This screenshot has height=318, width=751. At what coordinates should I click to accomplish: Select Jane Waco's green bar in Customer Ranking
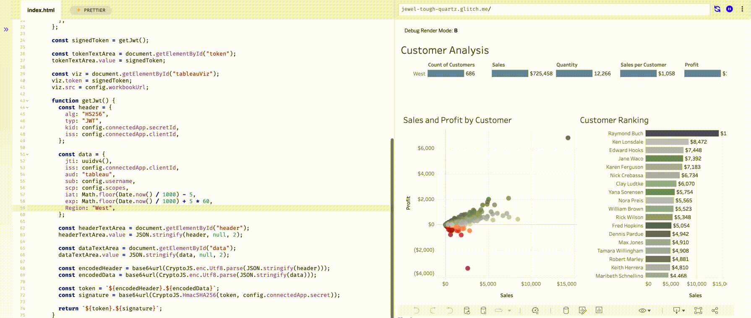[664, 159]
